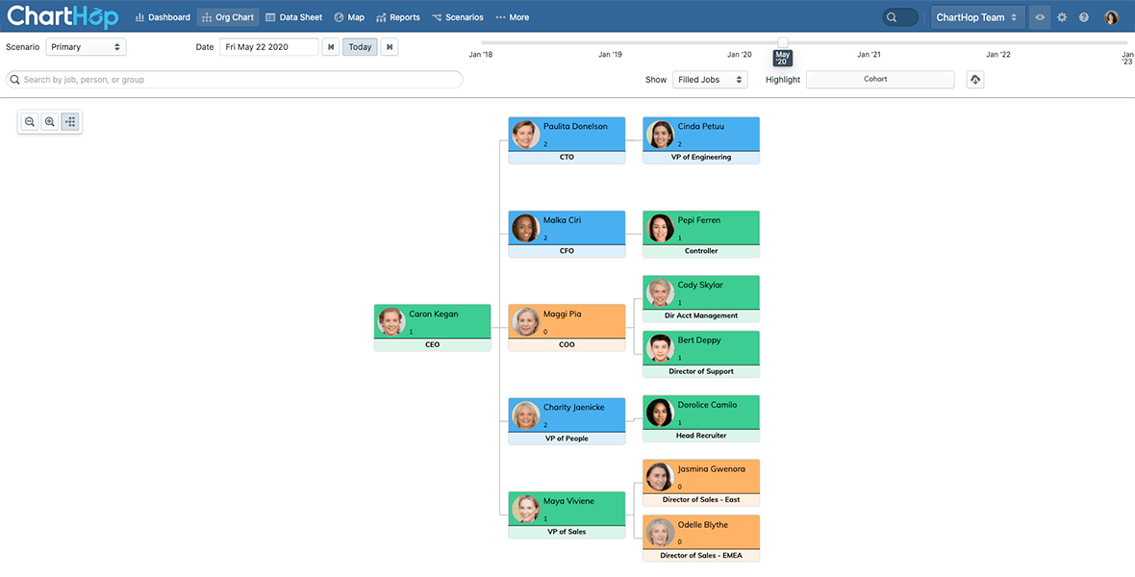The image size is (1135, 577).
Task: Click the timeline slider handle at May '20
Action: point(783,42)
